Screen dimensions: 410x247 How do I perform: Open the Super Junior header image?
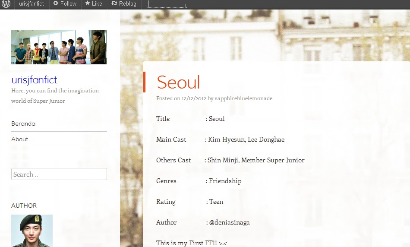click(59, 47)
